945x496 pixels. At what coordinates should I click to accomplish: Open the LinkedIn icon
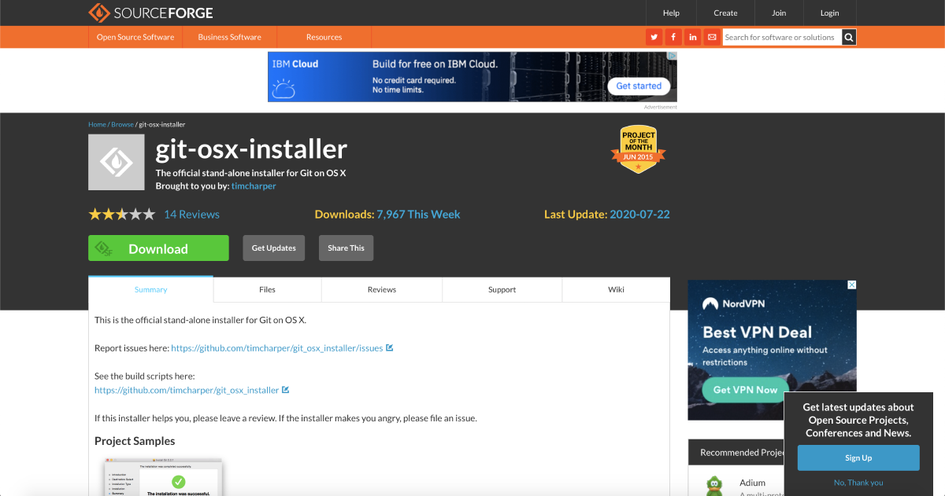692,37
